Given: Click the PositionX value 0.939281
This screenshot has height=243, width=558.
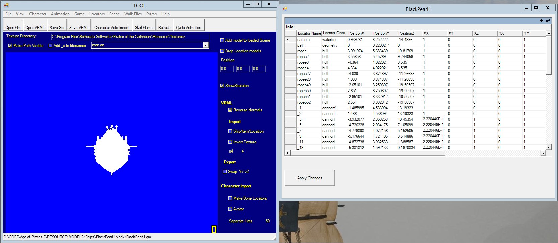Looking at the screenshot, I should coord(359,40).
